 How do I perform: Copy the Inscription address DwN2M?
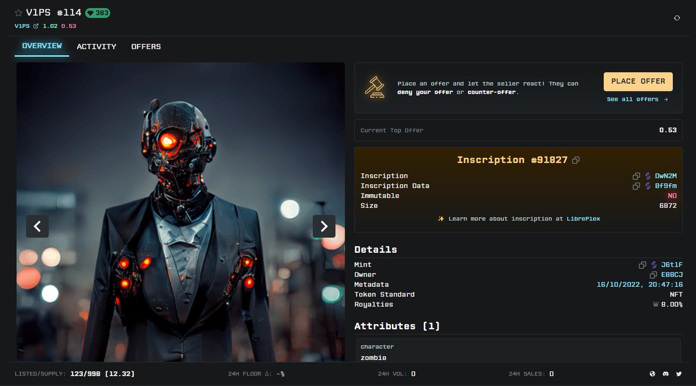pos(636,176)
